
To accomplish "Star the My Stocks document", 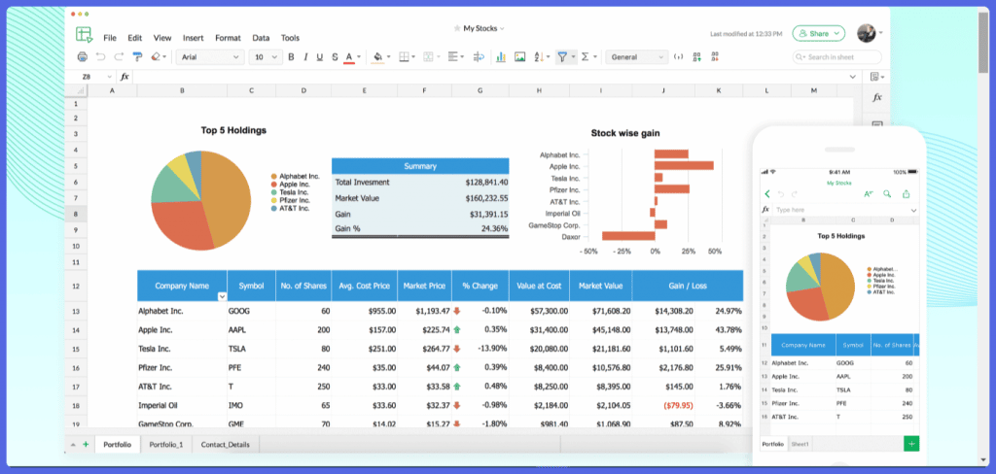I will [x=457, y=28].
